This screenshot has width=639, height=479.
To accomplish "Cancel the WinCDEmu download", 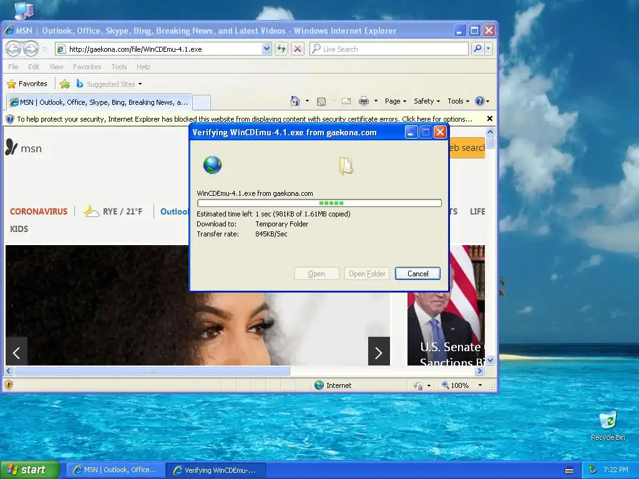I will pos(417,274).
